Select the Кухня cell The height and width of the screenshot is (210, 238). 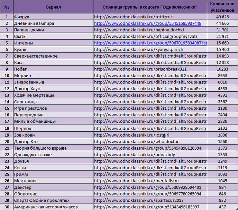pyautogui.click(x=53, y=49)
